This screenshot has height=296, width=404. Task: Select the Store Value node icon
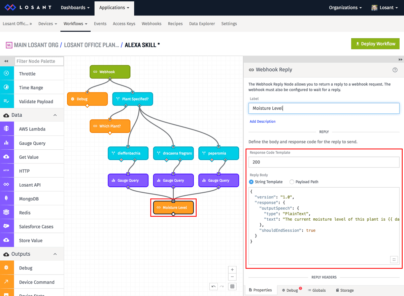7,240
